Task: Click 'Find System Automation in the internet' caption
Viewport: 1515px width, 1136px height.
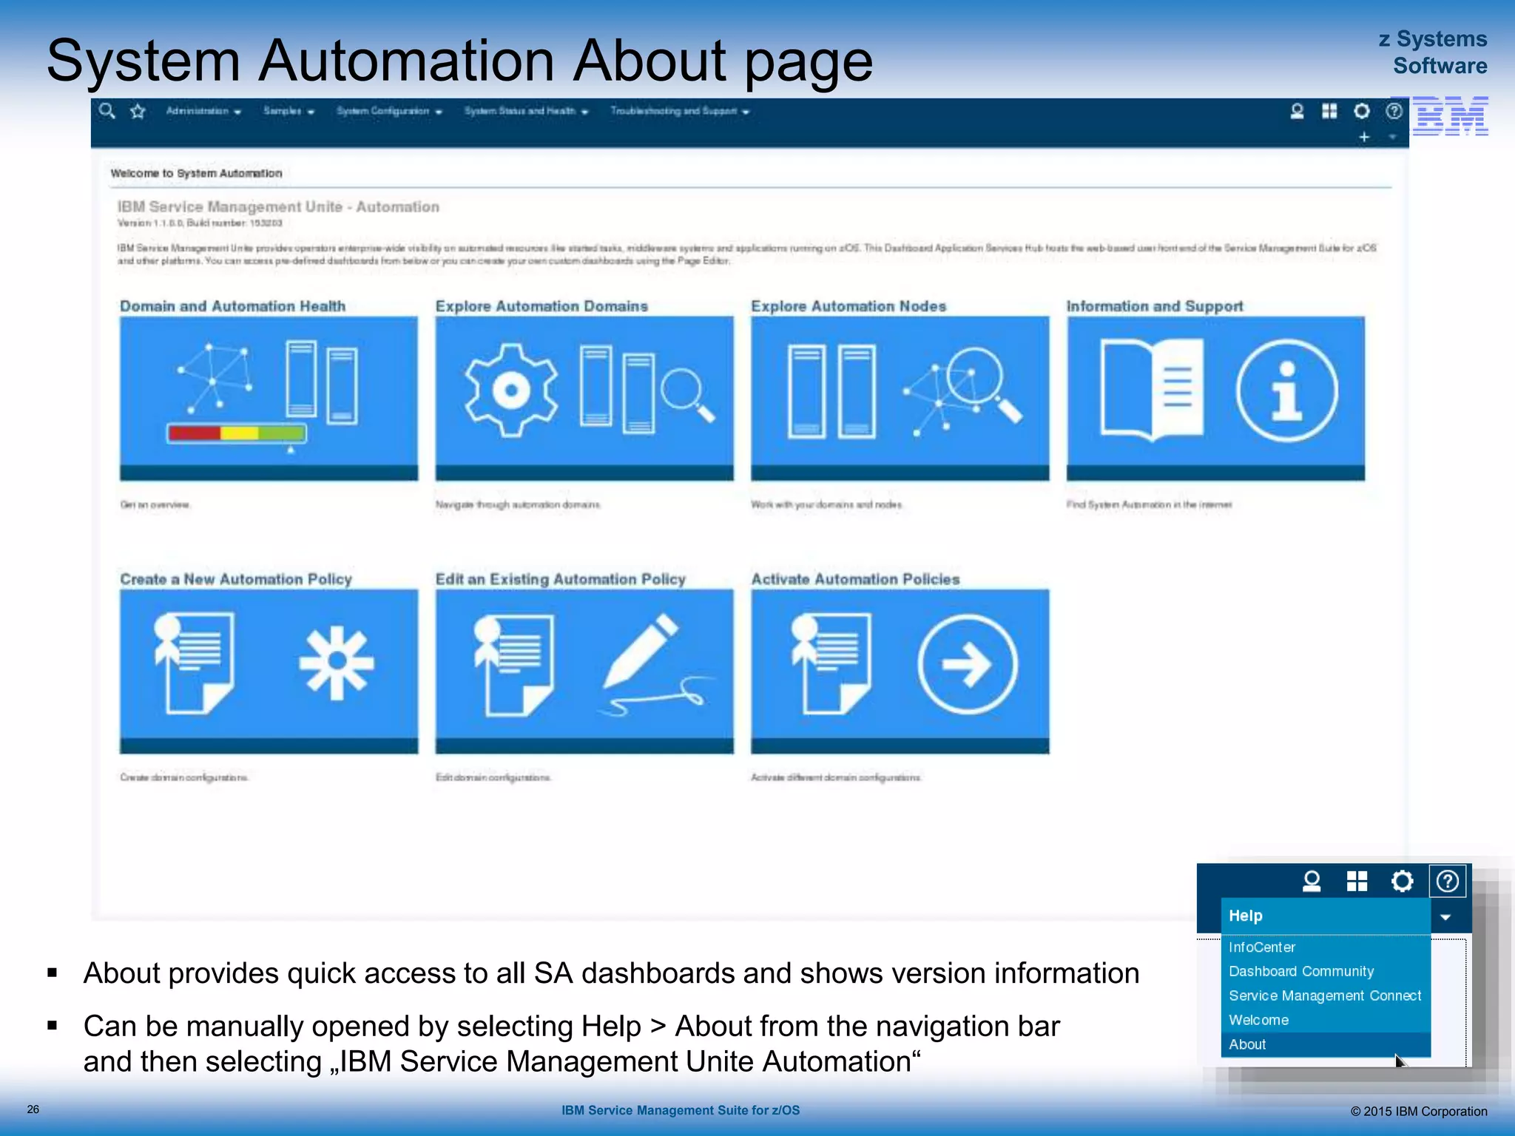Action: click(x=1149, y=504)
